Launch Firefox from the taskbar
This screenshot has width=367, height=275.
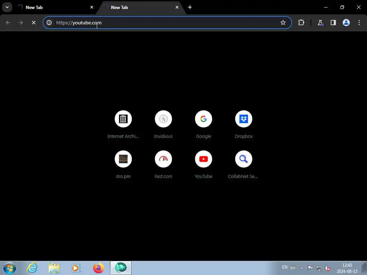[x=98, y=268]
